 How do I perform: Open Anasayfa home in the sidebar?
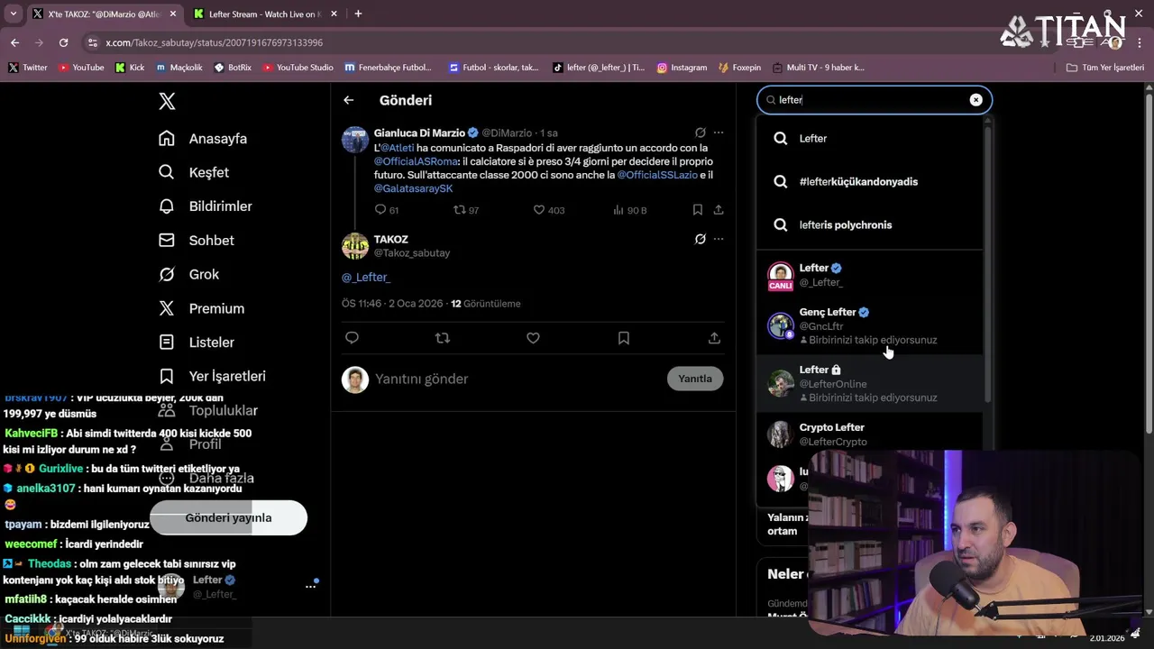pyautogui.click(x=203, y=139)
